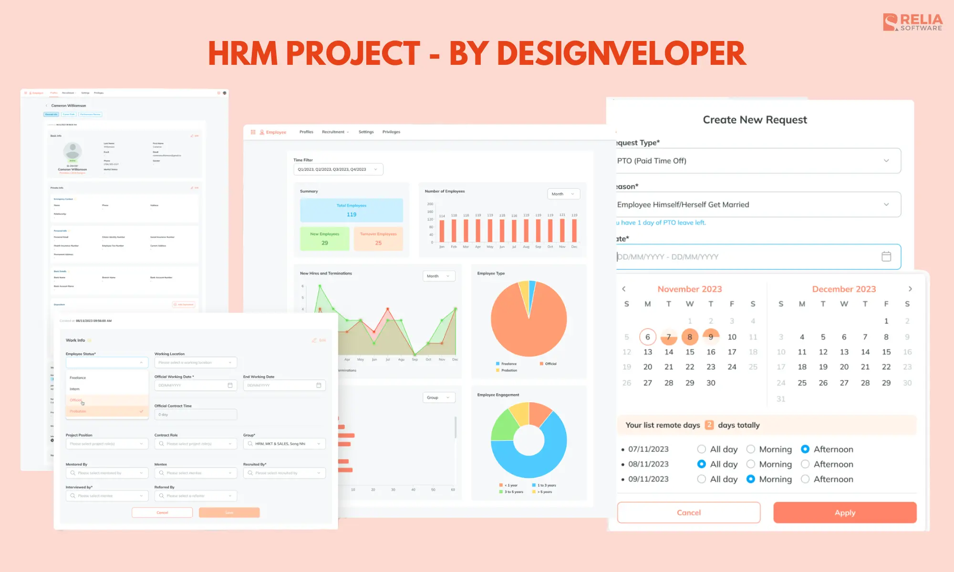Screen dimensions: 954x572
Task: Click Cameron Williamson's profile avatar photo
Action: 73,151
